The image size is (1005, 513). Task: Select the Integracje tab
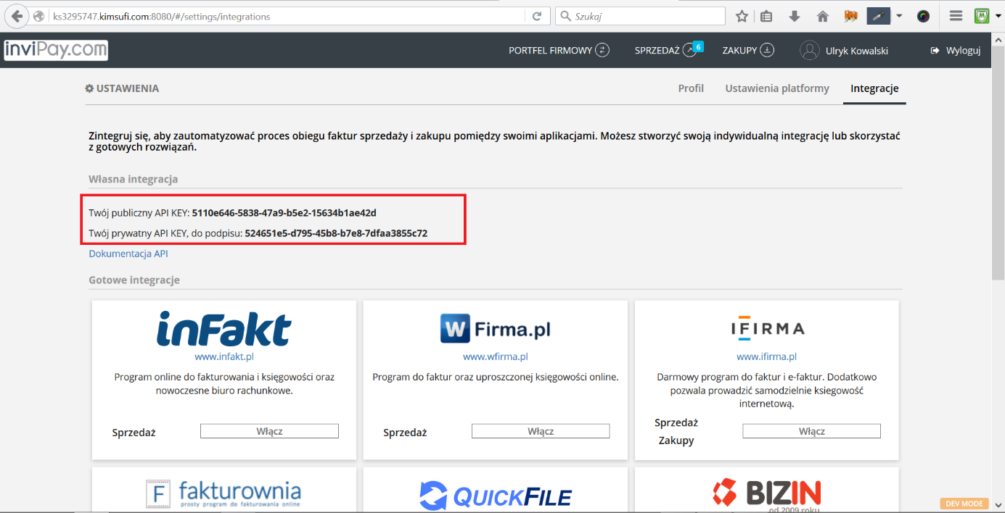874,88
